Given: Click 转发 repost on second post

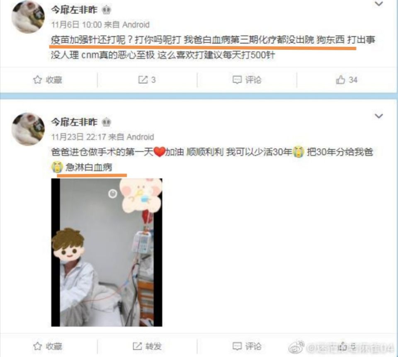Looking at the screenshot, I should (147, 346).
